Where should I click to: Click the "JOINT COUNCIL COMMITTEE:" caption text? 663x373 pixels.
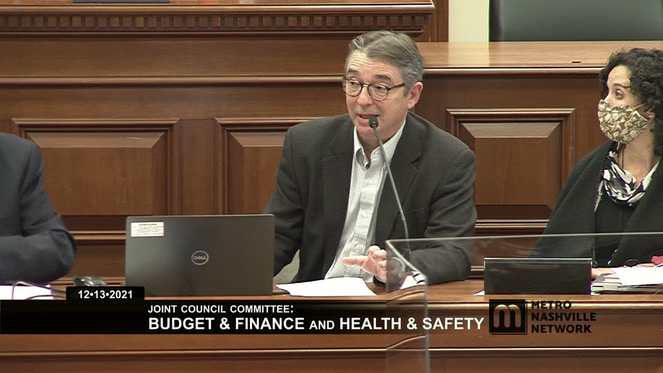(x=221, y=309)
